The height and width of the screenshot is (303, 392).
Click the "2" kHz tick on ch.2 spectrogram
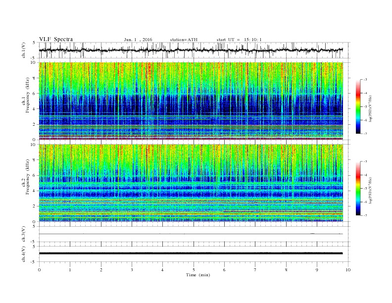tap(35, 206)
